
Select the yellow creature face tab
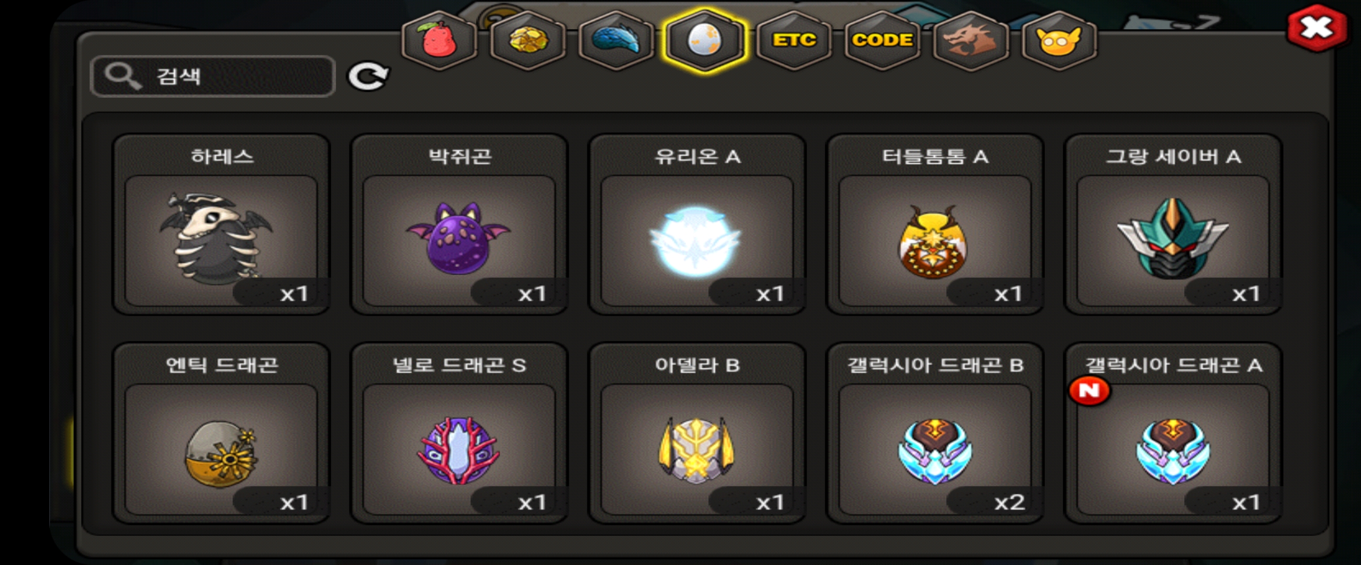point(1059,41)
